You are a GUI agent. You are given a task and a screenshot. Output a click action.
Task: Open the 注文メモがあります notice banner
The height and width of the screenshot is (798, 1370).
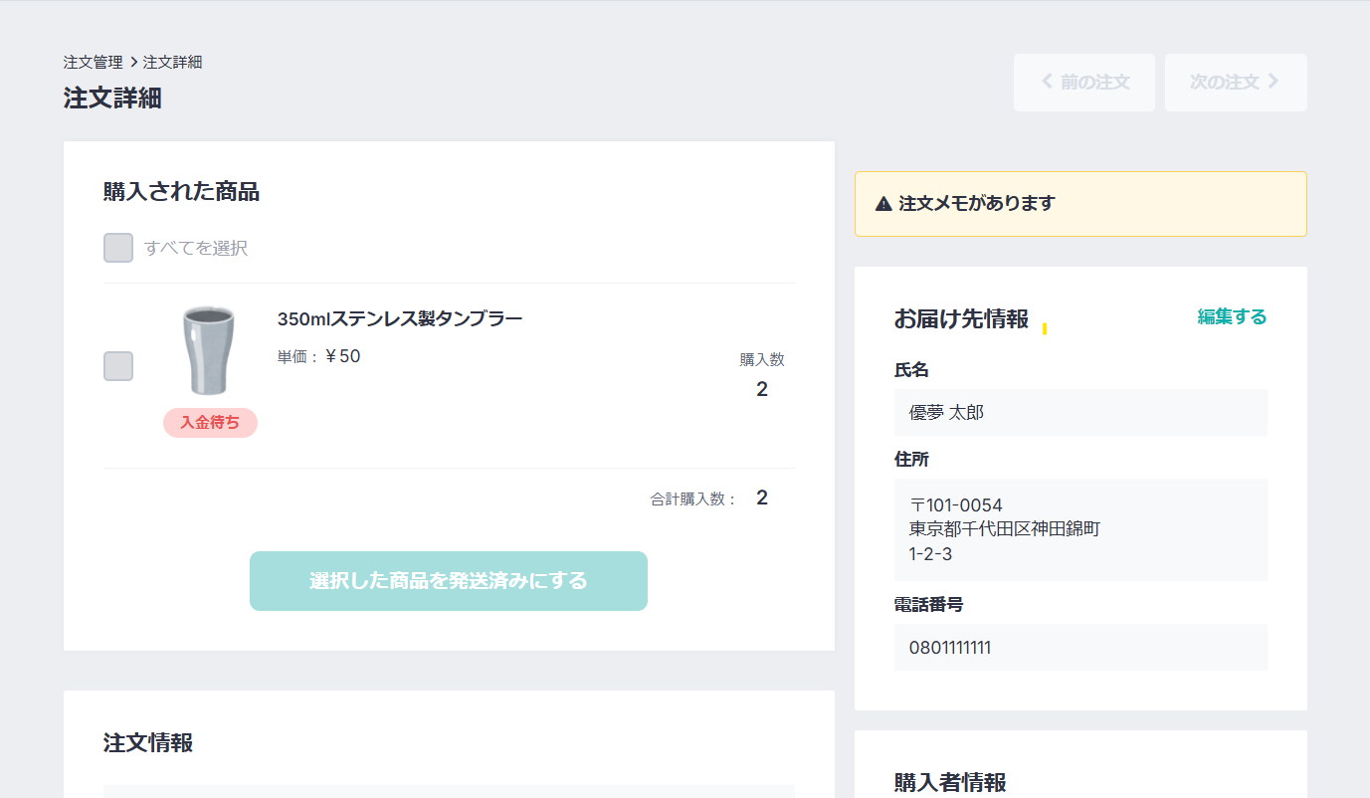[1080, 204]
